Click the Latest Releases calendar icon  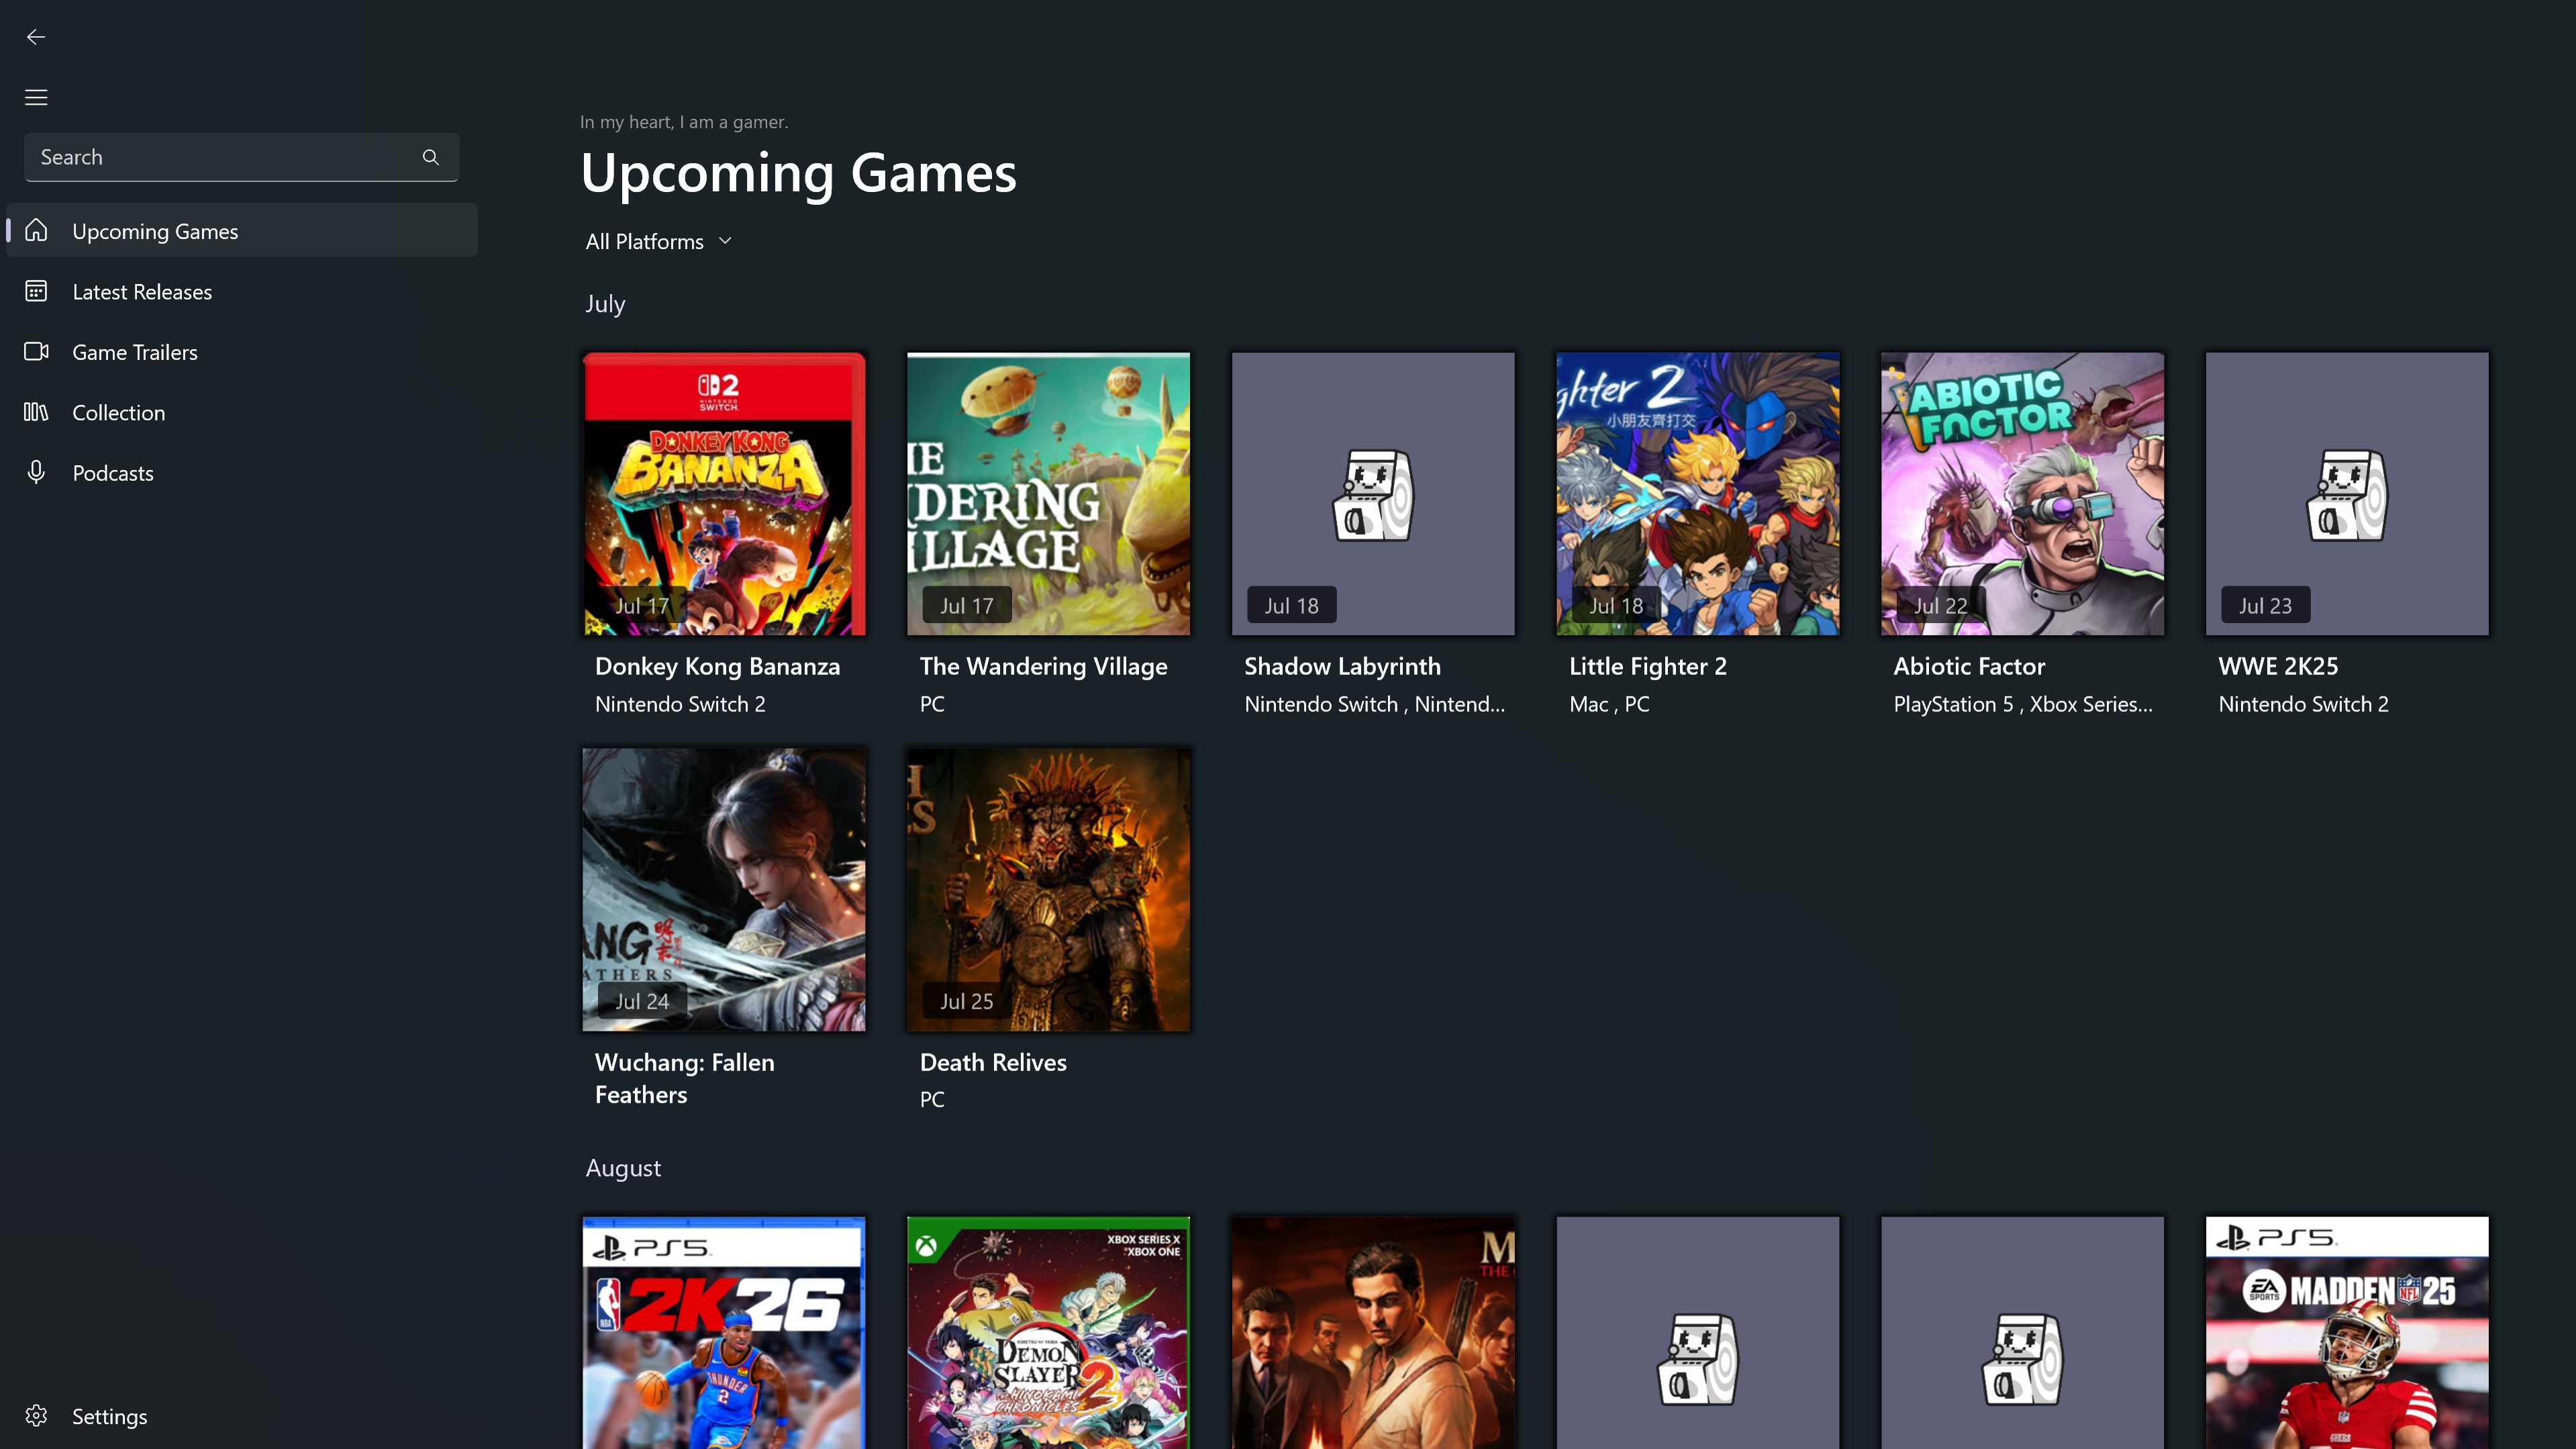coord(36,291)
